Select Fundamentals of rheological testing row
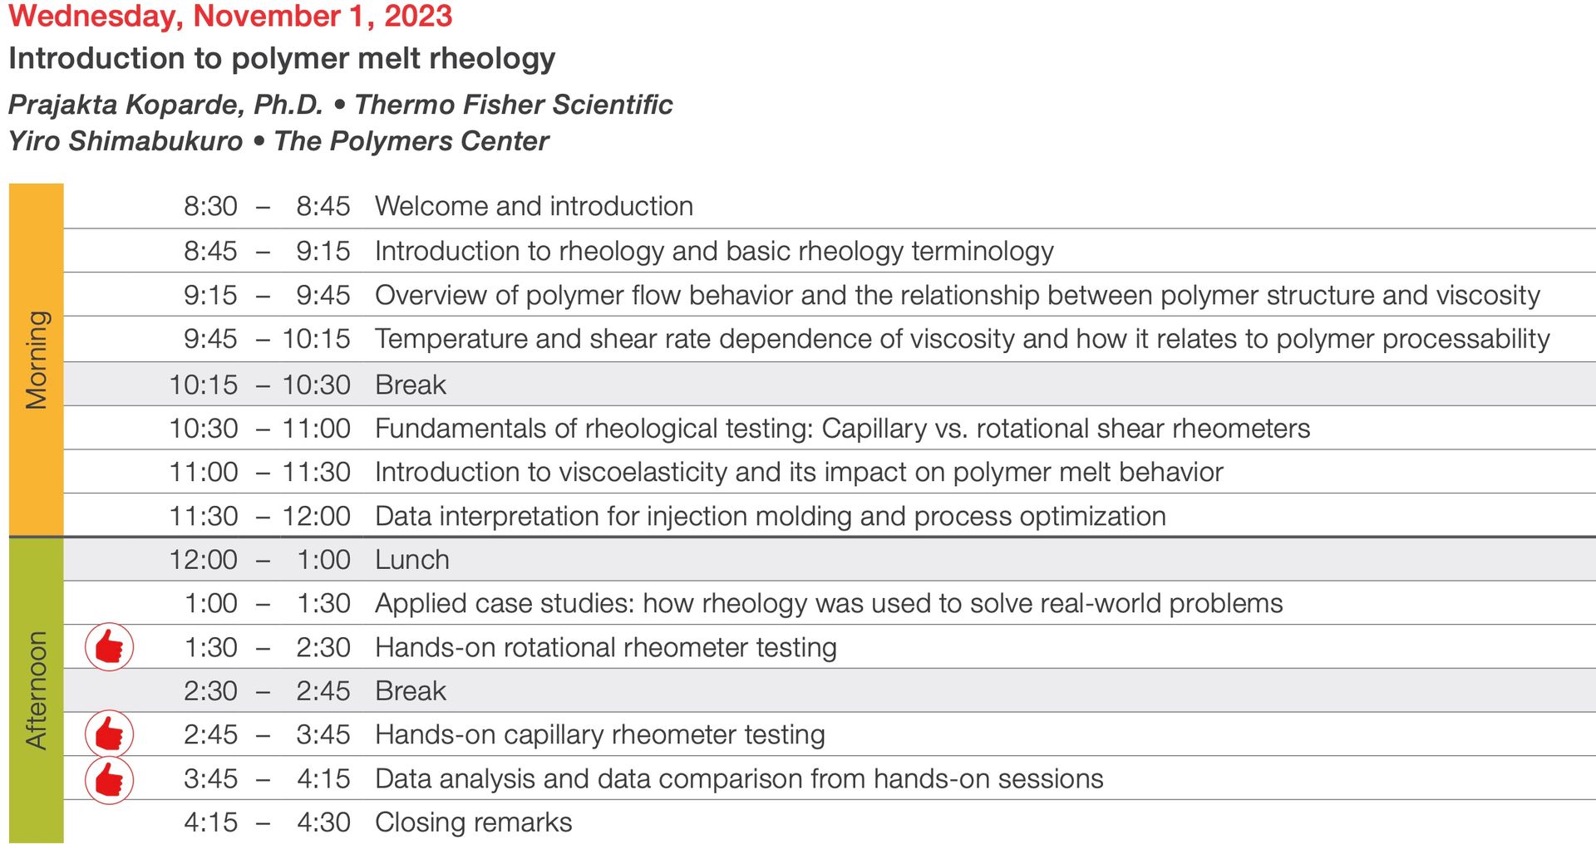 coord(830,429)
